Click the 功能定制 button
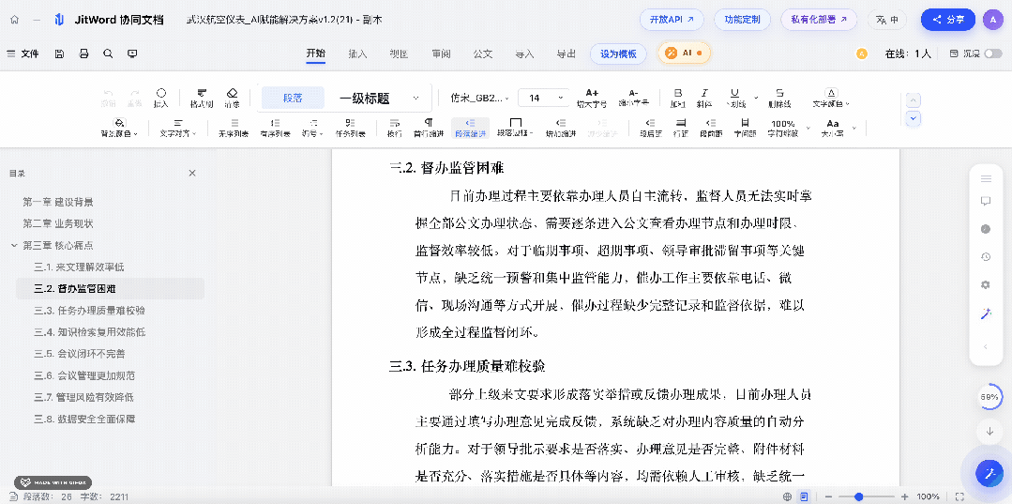 tap(742, 20)
